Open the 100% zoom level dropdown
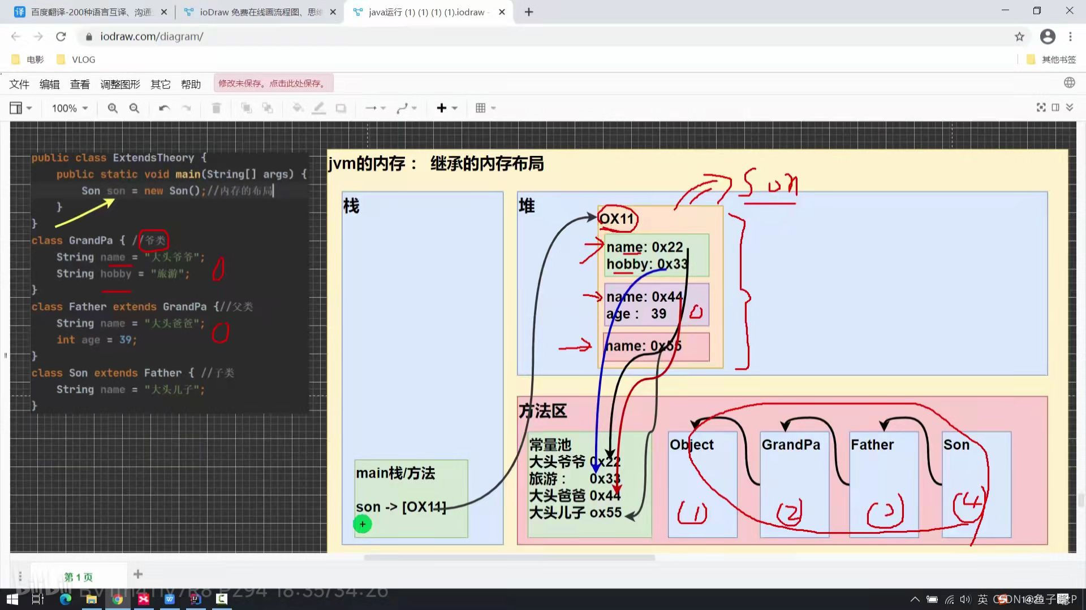Viewport: 1086px width, 610px height. [70, 108]
